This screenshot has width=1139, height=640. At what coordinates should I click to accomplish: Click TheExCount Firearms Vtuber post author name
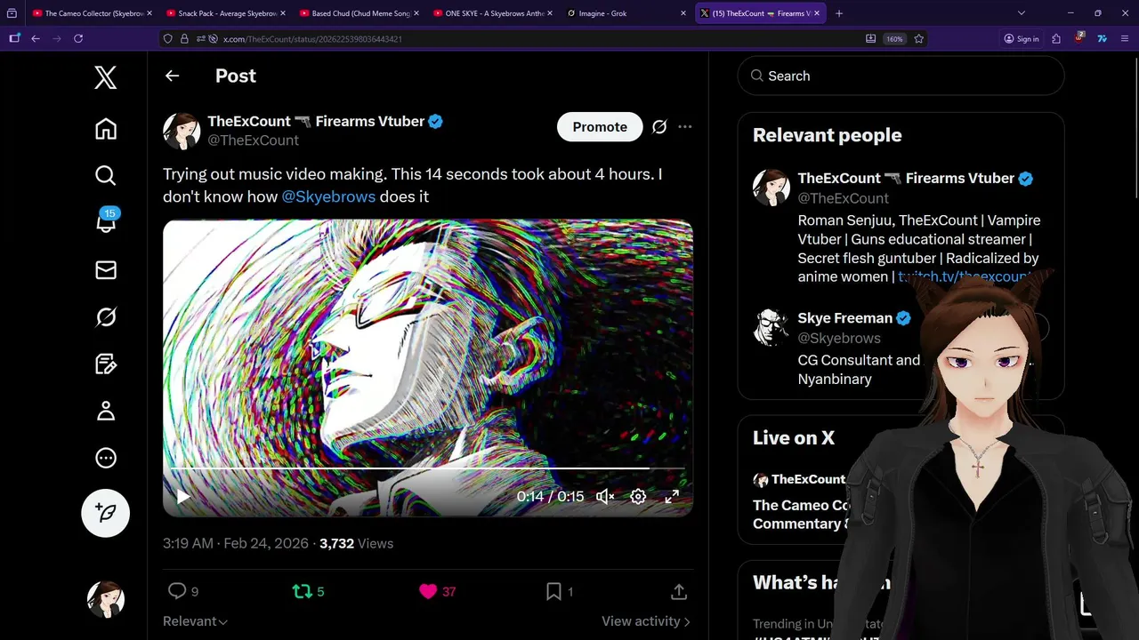pyautogui.click(x=316, y=122)
